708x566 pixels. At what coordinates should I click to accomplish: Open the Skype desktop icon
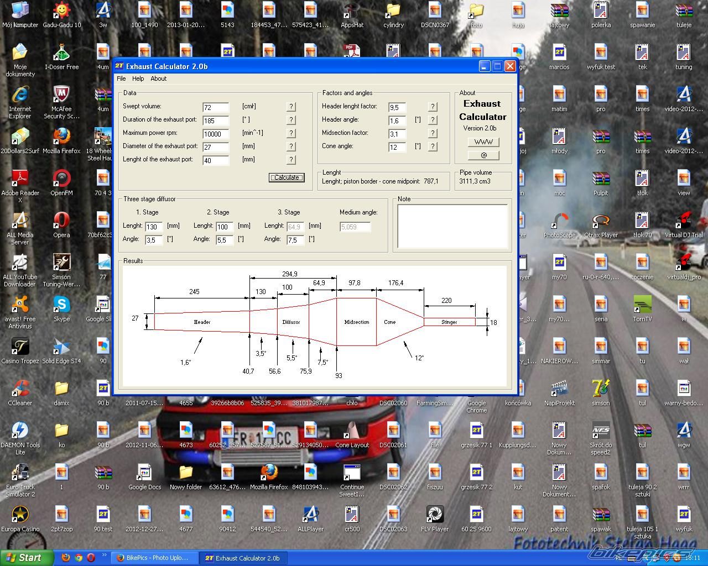[61, 305]
